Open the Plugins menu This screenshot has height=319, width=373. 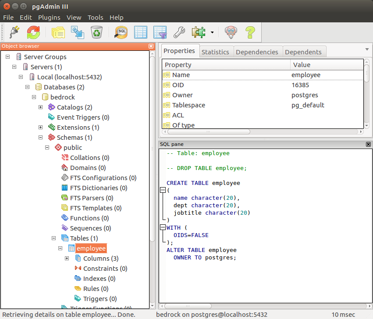pos(49,18)
